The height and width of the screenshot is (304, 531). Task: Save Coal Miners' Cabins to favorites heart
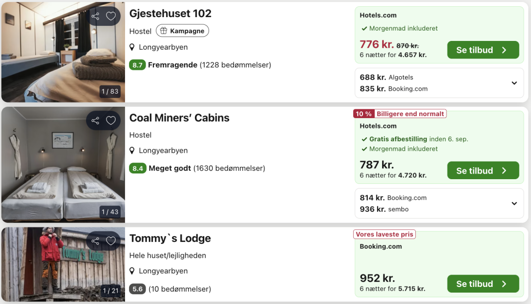[x=111, y=120]
